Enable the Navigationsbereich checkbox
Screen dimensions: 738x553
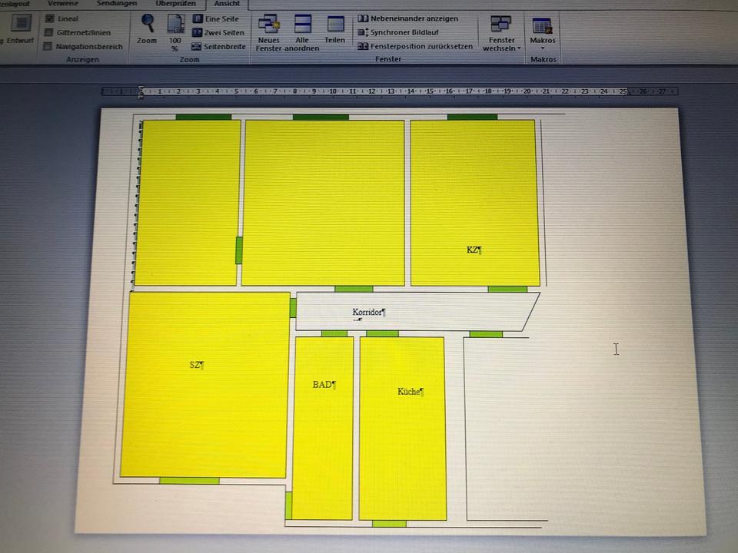coord(49,46)
